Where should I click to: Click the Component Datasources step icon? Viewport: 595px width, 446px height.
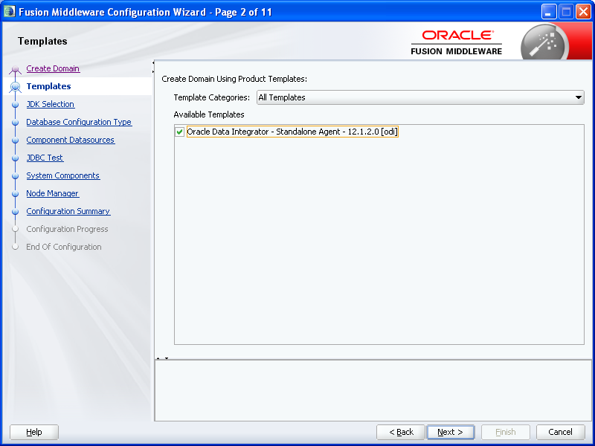pyautogui.click(x=16, y=140)
